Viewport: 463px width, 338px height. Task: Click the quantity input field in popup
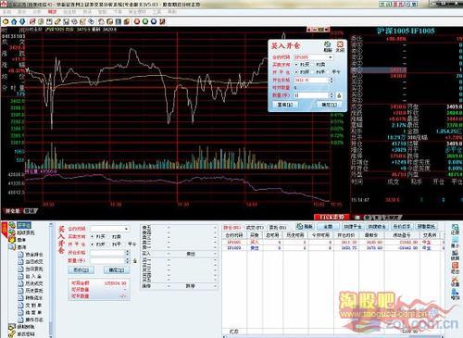point(311,95)
